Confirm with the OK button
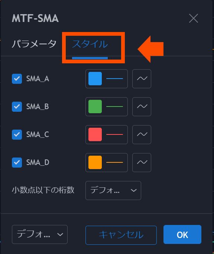 point(182,234)
